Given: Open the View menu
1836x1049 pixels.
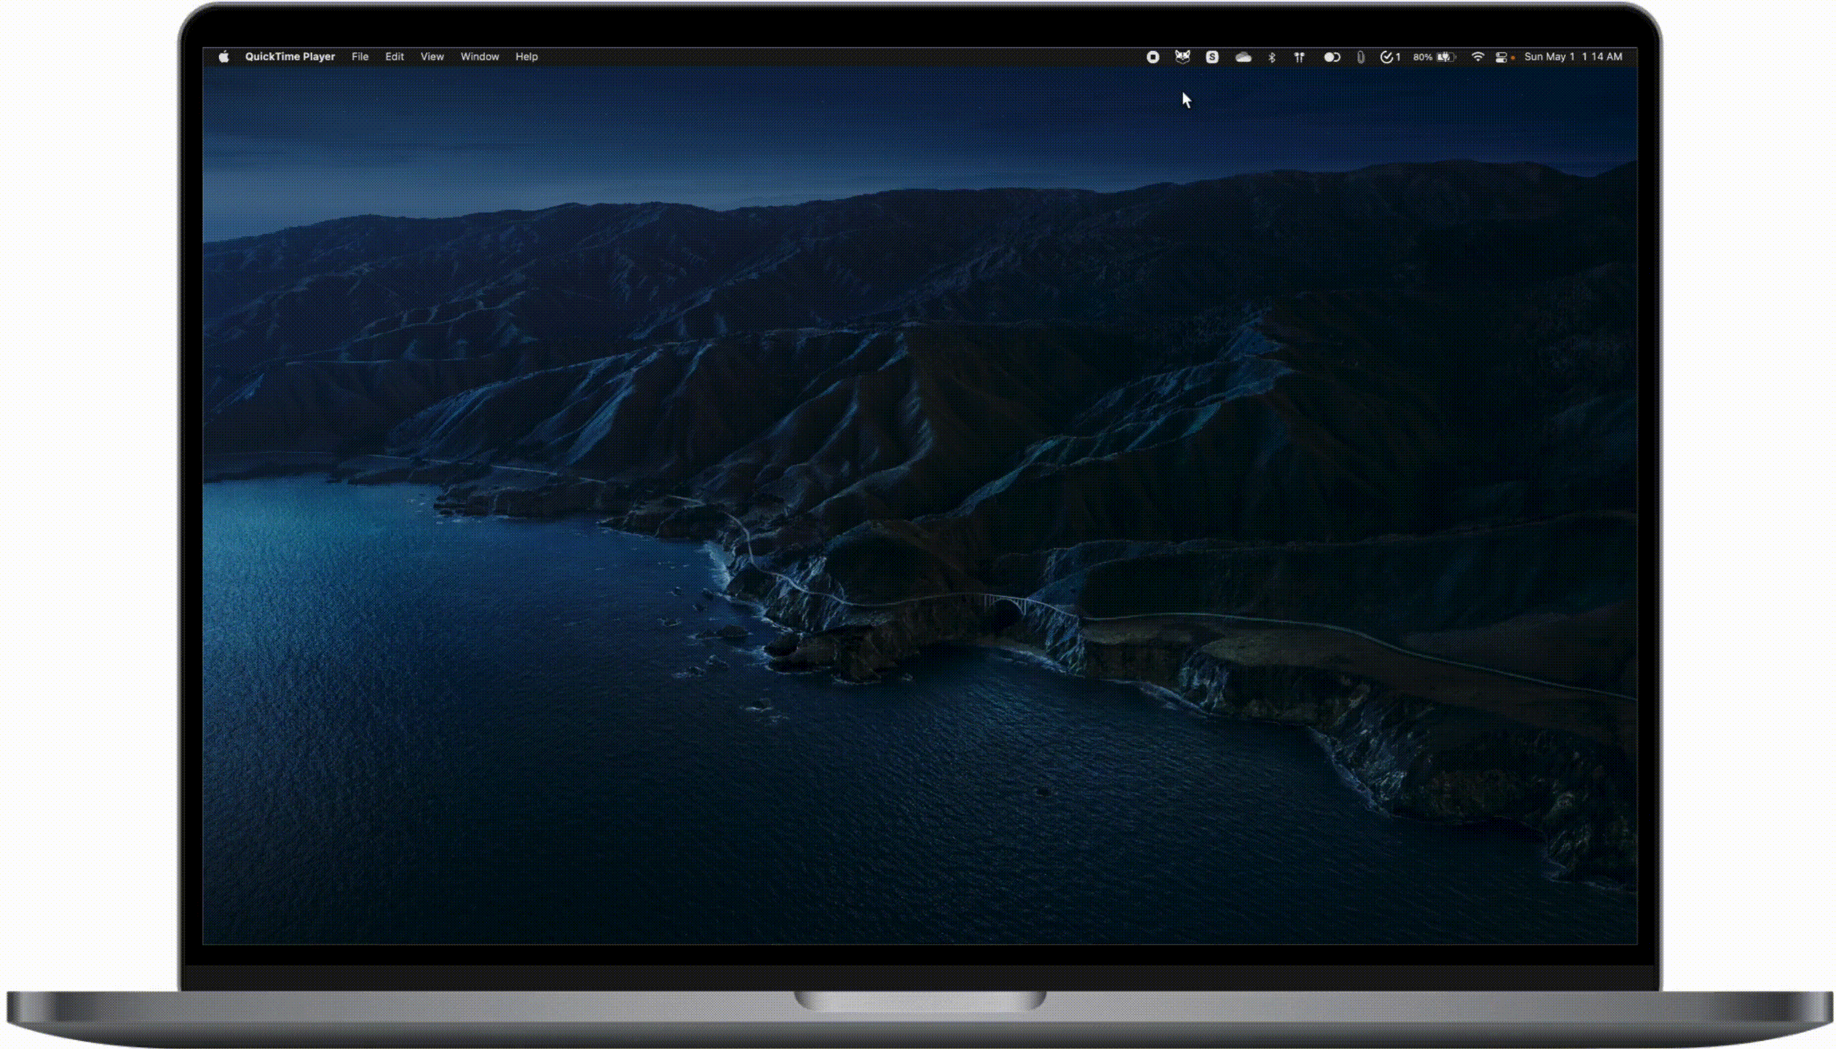Looking at the screenshot, I should (x=432, y=57).
